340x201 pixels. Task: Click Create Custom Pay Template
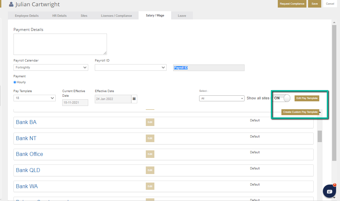pos(300,112)
